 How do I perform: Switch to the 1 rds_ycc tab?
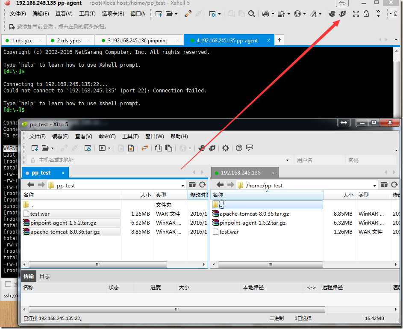click(x=24, y=40)
